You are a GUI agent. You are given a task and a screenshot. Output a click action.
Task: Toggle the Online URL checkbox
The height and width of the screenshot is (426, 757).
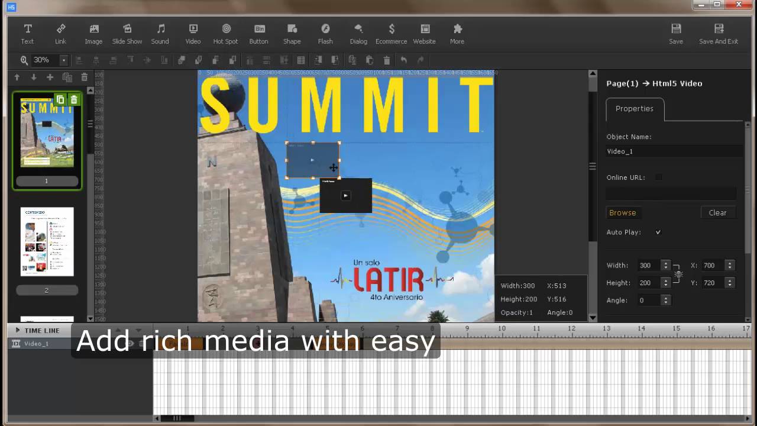658,177
